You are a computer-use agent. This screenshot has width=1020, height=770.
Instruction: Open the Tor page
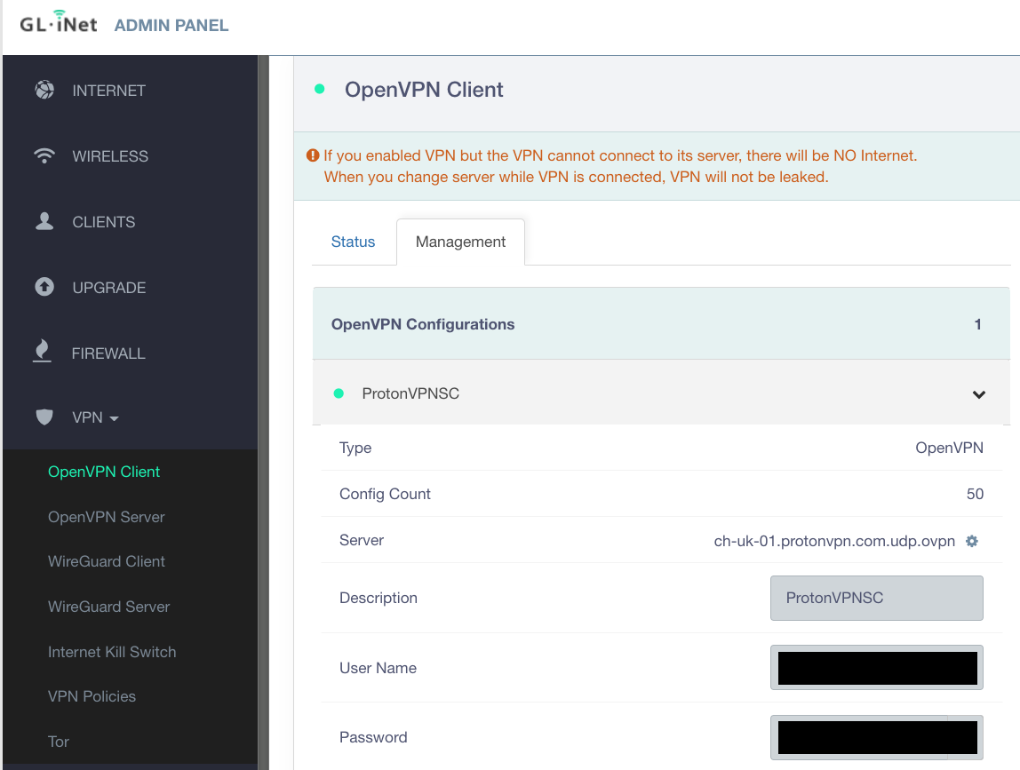click(x=59, y=742)
